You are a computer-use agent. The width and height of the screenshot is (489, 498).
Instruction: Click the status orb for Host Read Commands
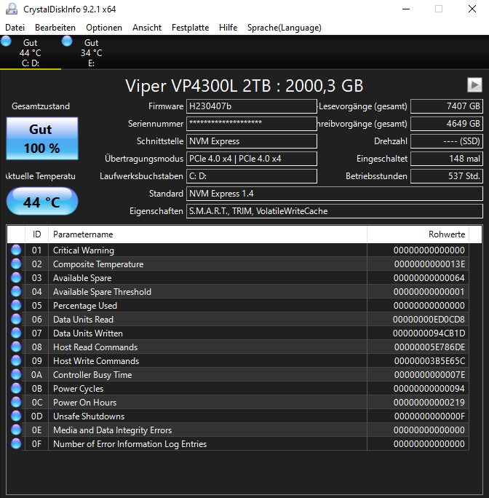(16, 347)
